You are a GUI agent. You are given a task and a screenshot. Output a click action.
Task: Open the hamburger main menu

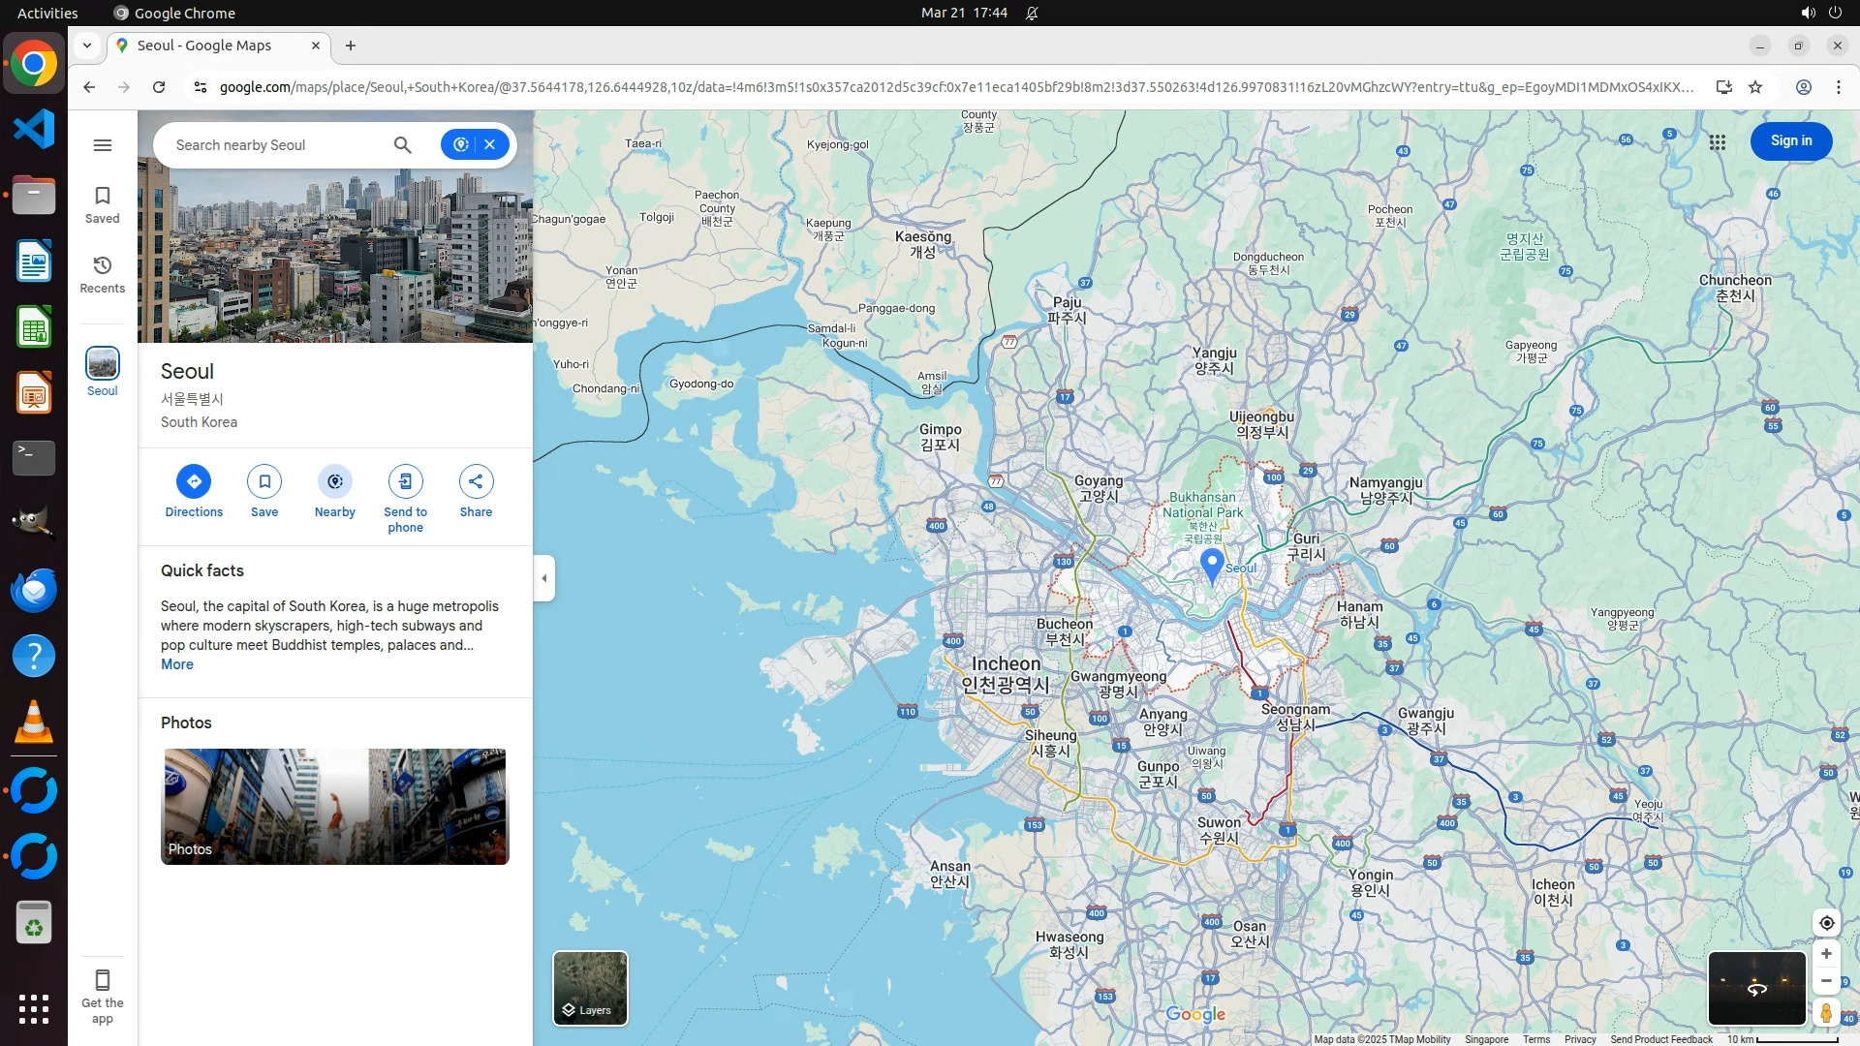[103, 145]
